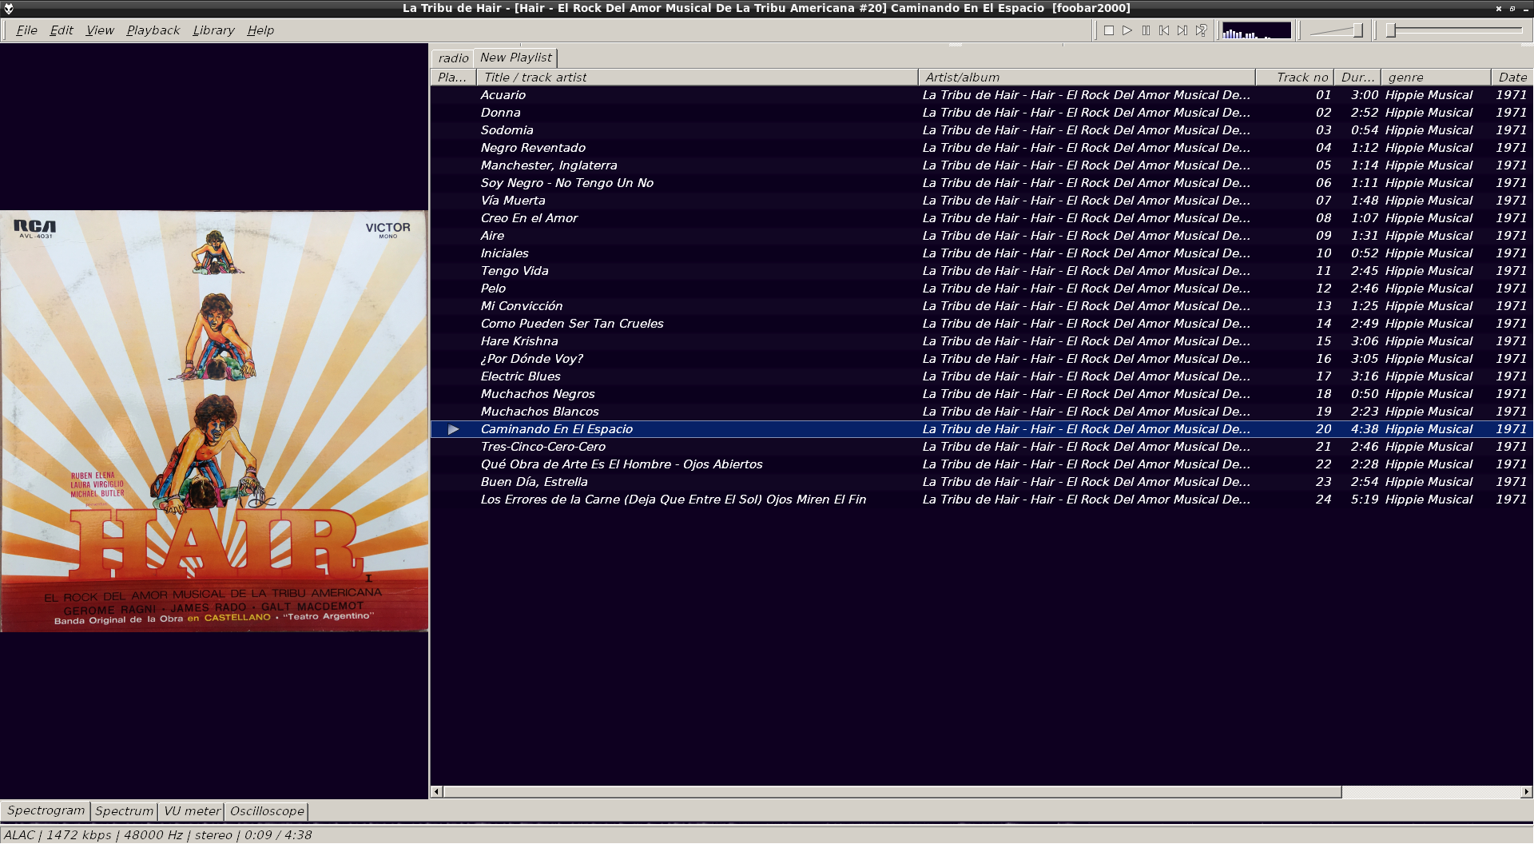Open the Help menu
The image size is (1534, 844).
click(260, 30)
